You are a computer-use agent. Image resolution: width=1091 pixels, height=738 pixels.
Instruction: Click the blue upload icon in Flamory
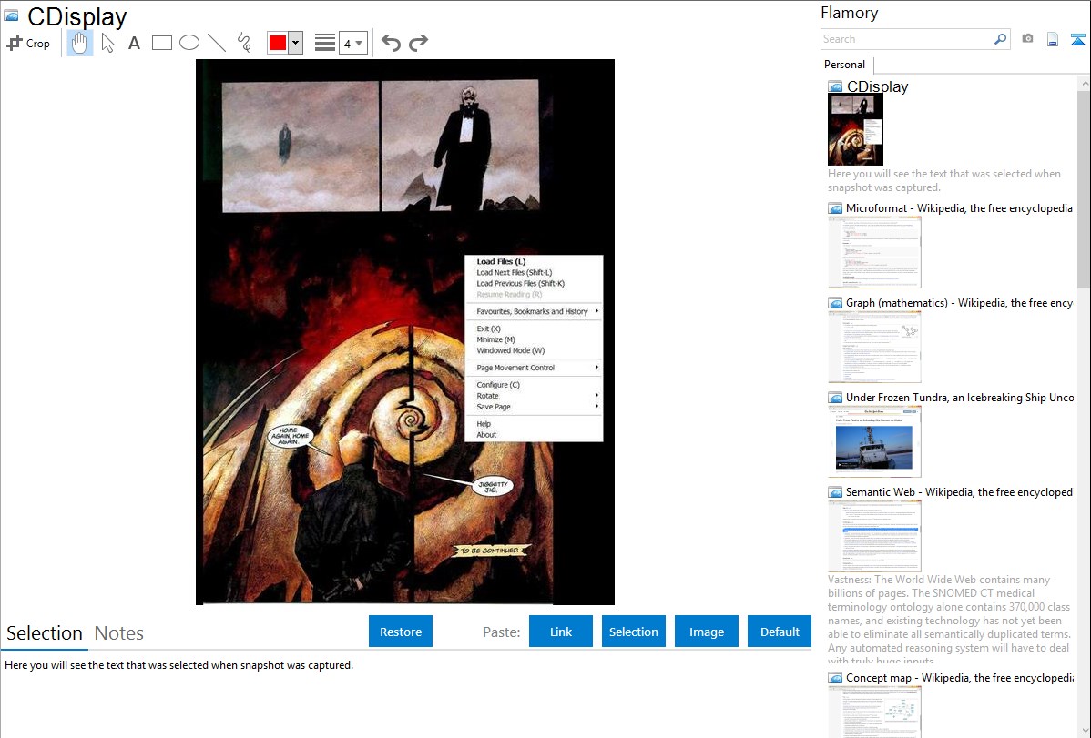pyautogui.click(x=1077, y=39)
